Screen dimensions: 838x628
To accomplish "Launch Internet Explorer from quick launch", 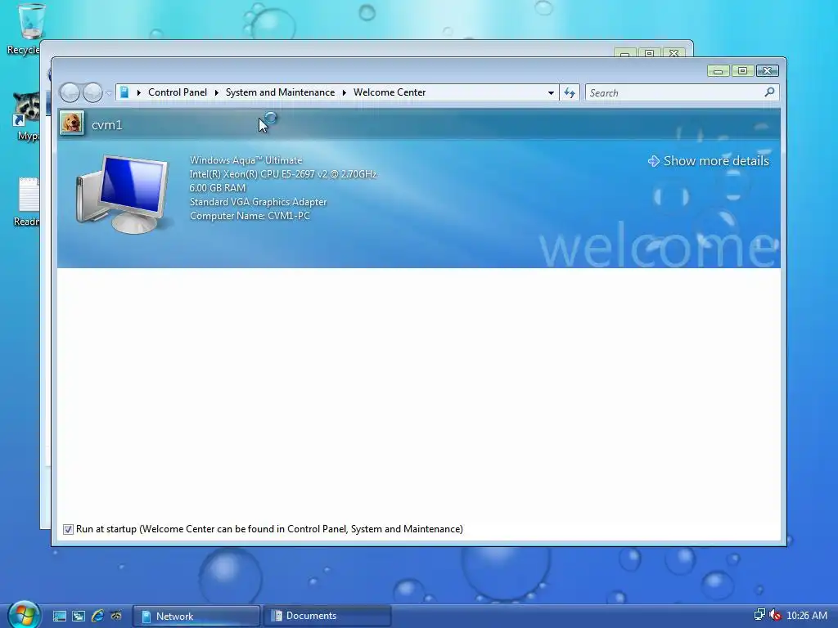I will tap(97, 617).
